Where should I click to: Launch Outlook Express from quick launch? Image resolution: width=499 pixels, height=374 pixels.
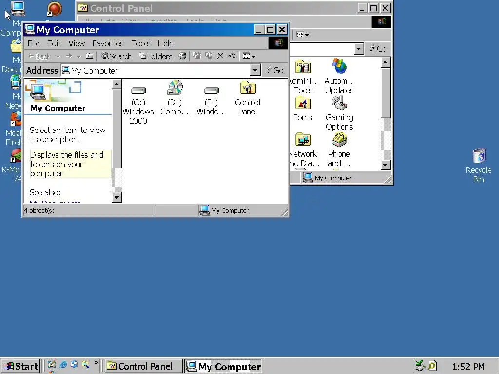coord(74,365)
